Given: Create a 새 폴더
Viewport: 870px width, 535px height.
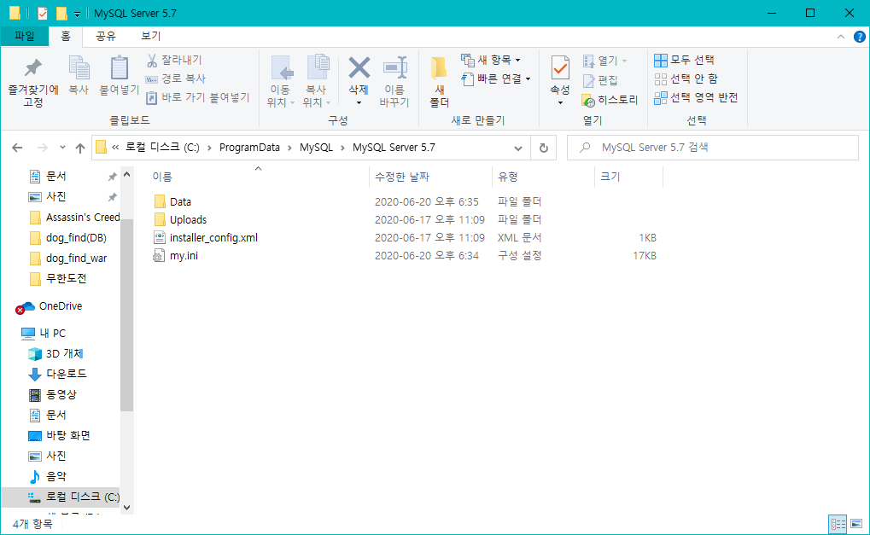Looking at the screenshot, I should 439,81.
